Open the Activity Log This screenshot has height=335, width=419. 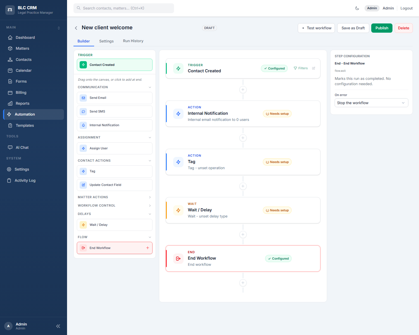coord(34,180)
